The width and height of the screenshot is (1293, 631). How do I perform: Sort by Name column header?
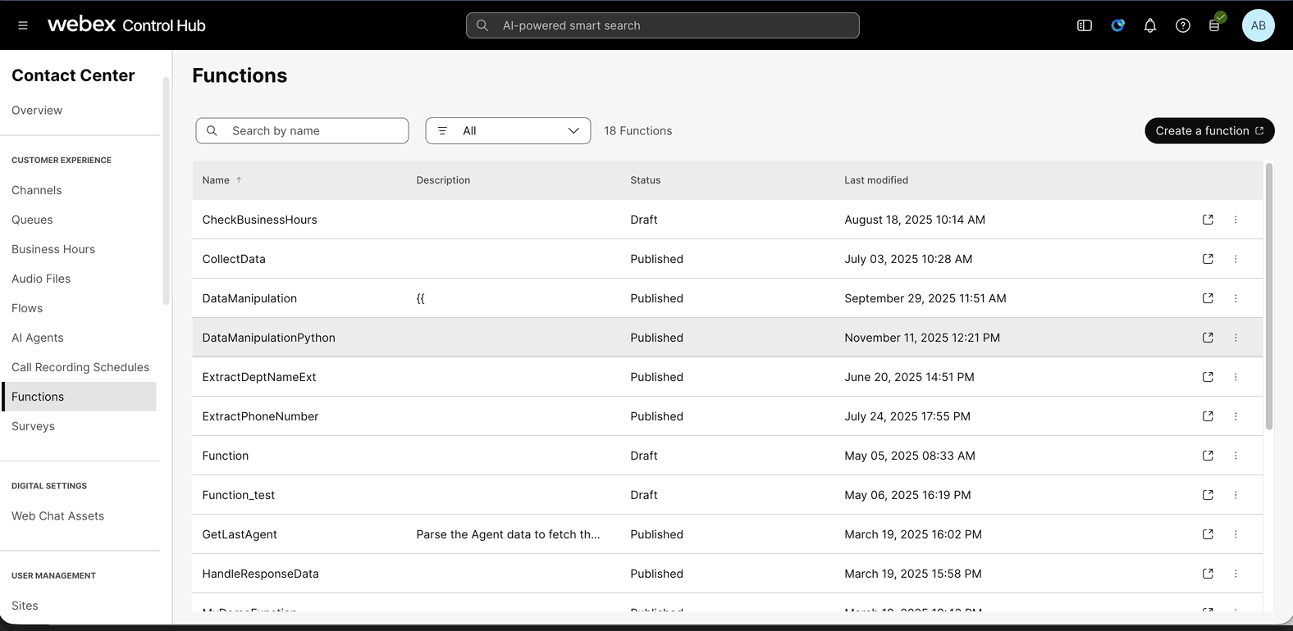pos(217,180)
